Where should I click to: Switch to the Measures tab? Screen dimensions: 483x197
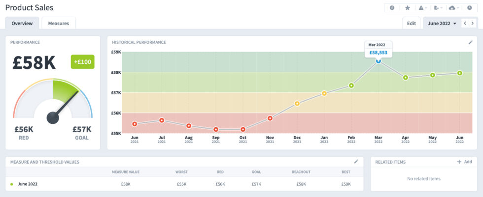(59, 23)
